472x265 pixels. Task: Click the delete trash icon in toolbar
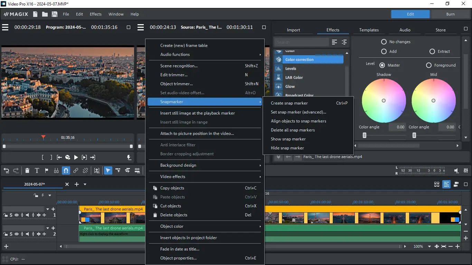[x=27, y=170]
